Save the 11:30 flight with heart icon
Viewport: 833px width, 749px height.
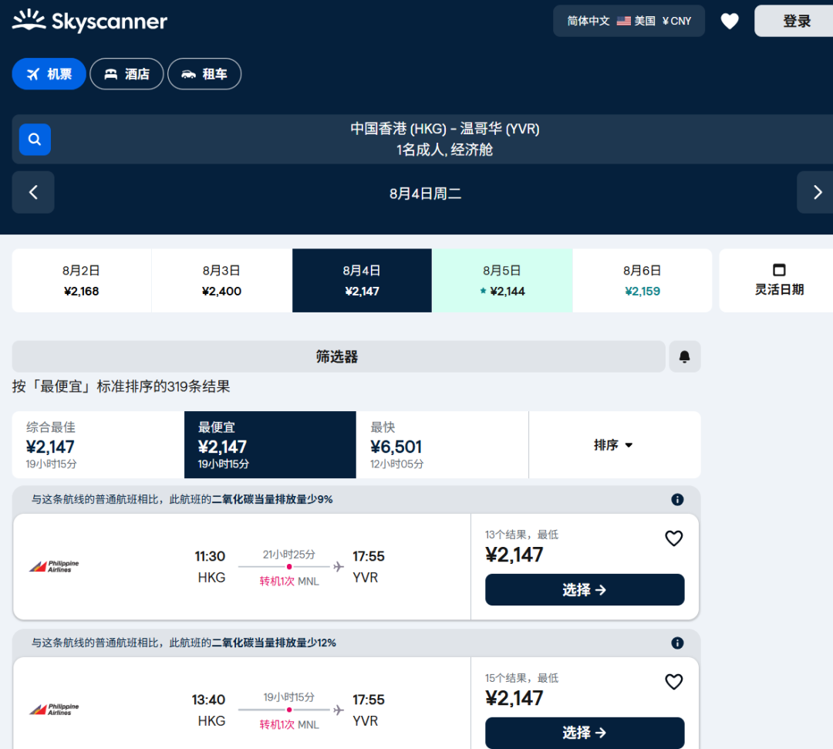673,538
